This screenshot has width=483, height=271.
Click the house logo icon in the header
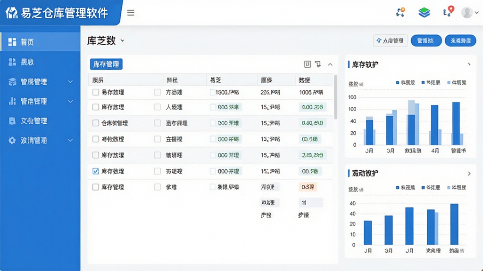(12, 13)
